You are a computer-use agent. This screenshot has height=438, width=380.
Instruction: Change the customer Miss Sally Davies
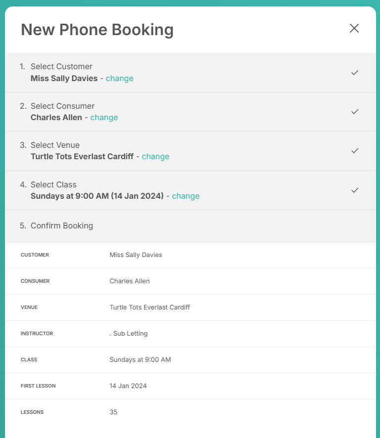119,79
